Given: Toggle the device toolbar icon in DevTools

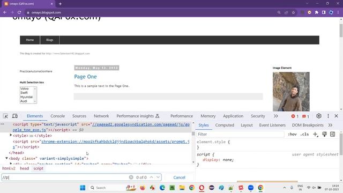Looking at the screenshot, I should pyautogui.click(x=15, y=116).
